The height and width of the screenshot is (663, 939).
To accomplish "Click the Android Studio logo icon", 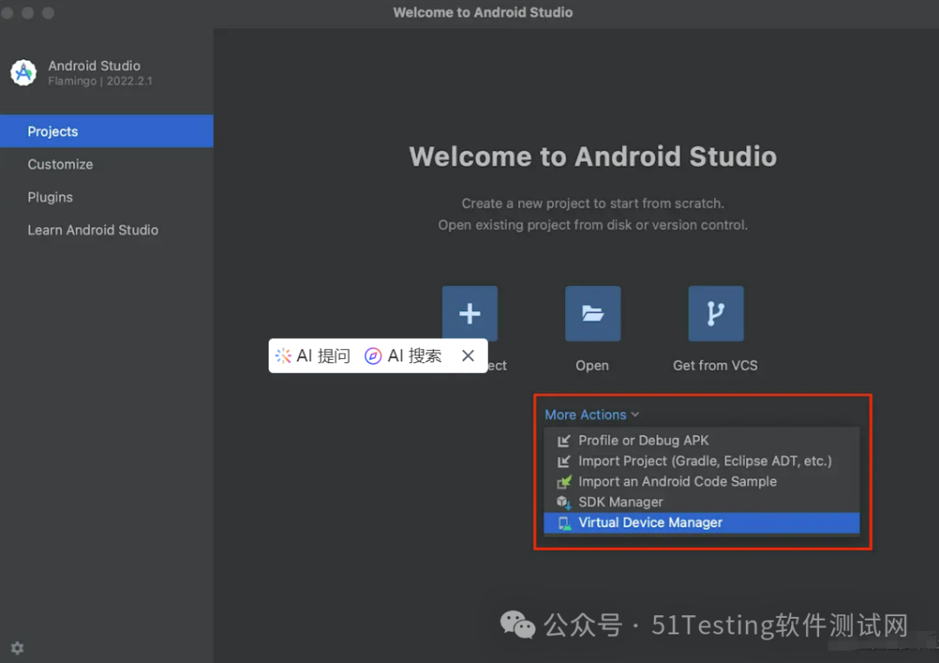I will click(x=23, y=72).
